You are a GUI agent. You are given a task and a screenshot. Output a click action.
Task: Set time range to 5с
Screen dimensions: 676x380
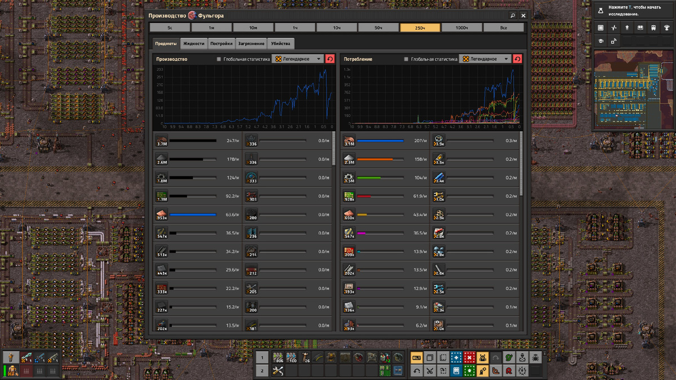(x=170, y=28)
